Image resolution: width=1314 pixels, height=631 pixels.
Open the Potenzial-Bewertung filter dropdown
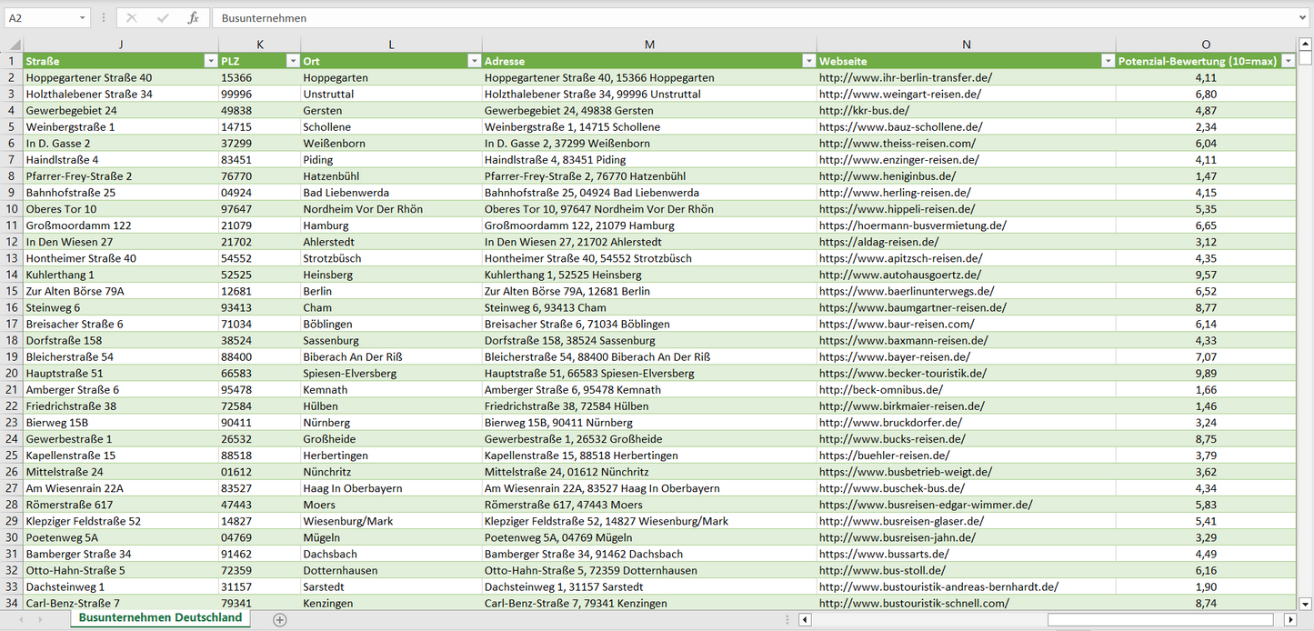(1288, 61)
